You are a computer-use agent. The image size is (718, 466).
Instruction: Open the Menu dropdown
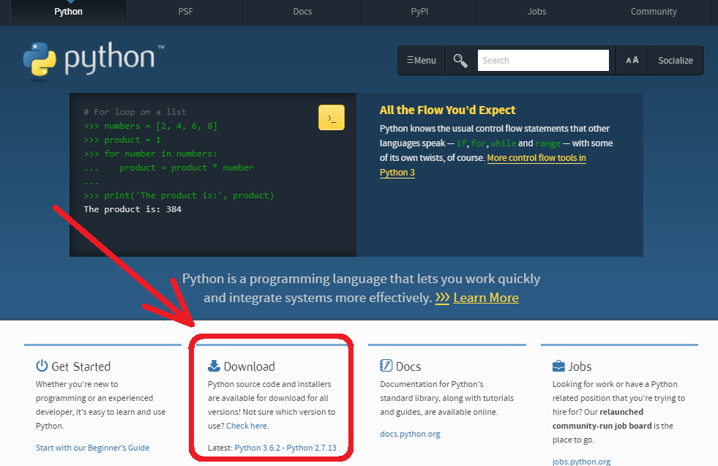click(422, 60)
